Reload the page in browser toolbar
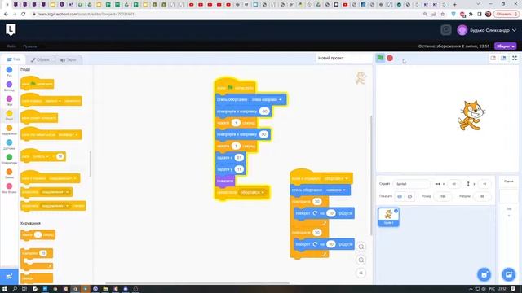Viewport: 522px width, 293px height. [24, 15]
